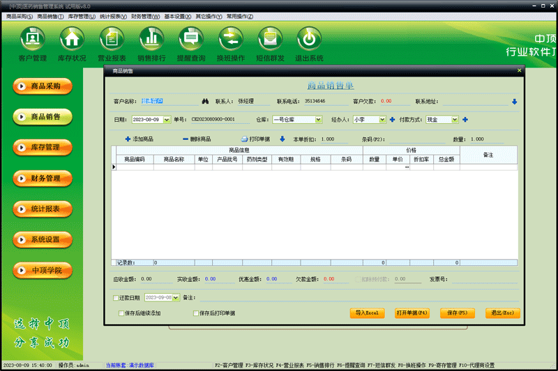Open 统计报表(V) menu
The image size is (558, 371).
point(113,16)
